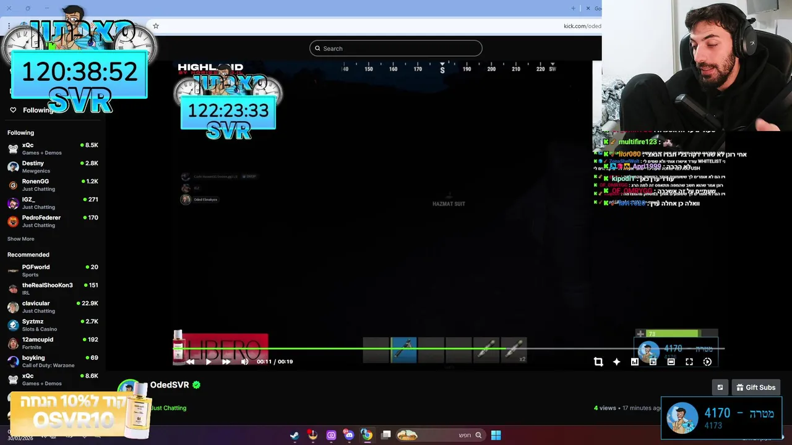
Task: Click xQc avatar in Following list
Action: [13, 148]
